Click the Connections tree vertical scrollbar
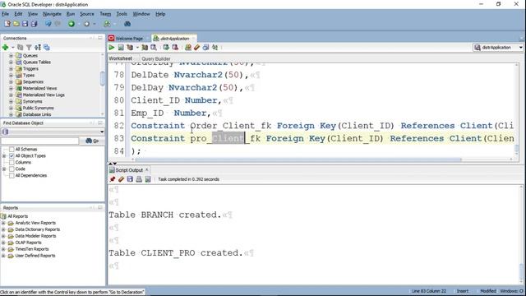The width and height of the screenshot is (526, 296). (x=102, y=78)
